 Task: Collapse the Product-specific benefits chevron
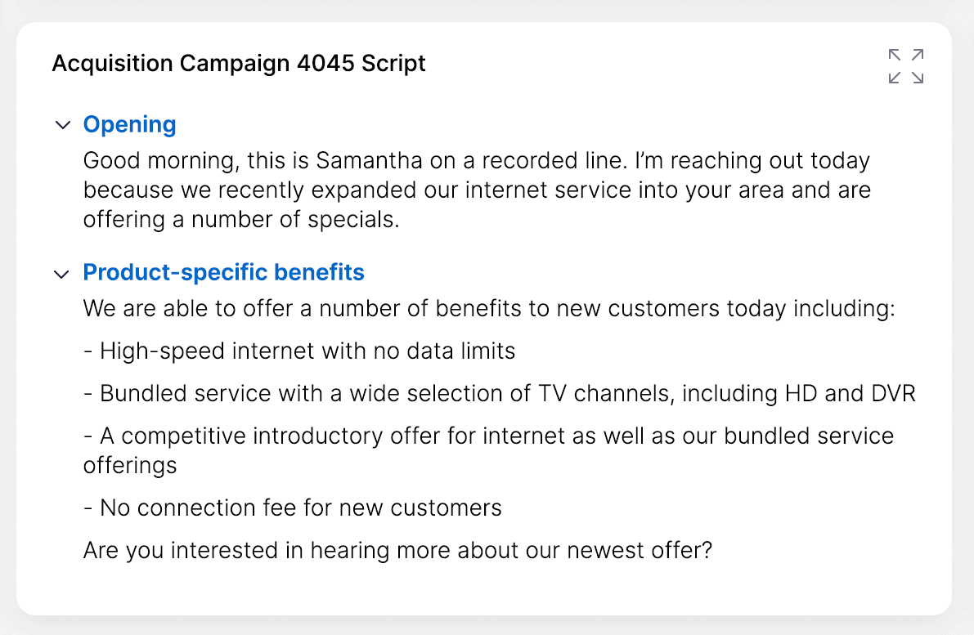[x=61, y=275]
